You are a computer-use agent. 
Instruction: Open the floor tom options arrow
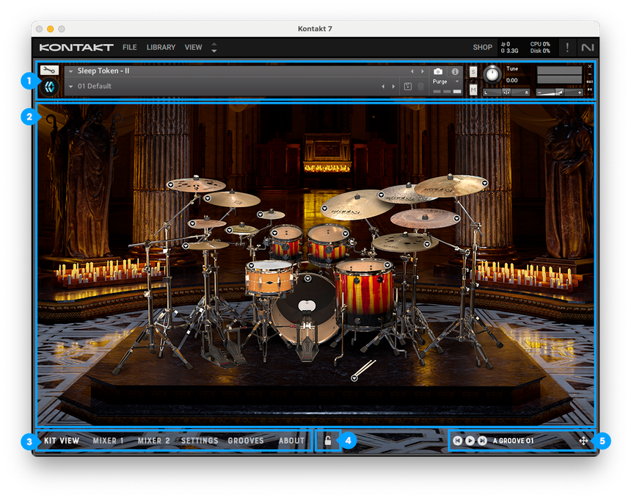click(387, 264)
